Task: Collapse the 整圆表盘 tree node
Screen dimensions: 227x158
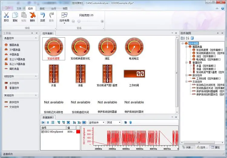Action: [x=186, y=47]
